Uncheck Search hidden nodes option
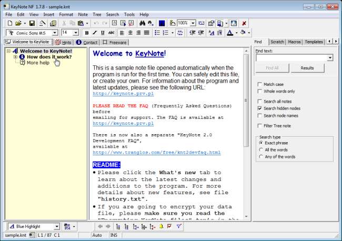Viewport: 342px width, 241px height. pos(260,108)
